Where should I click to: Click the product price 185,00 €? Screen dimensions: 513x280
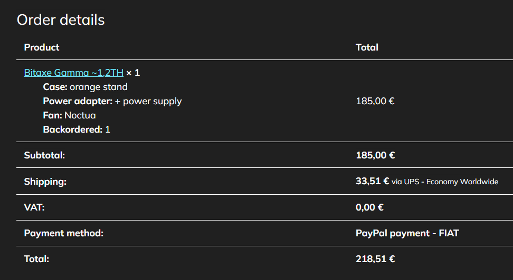(x=375, y=101)
